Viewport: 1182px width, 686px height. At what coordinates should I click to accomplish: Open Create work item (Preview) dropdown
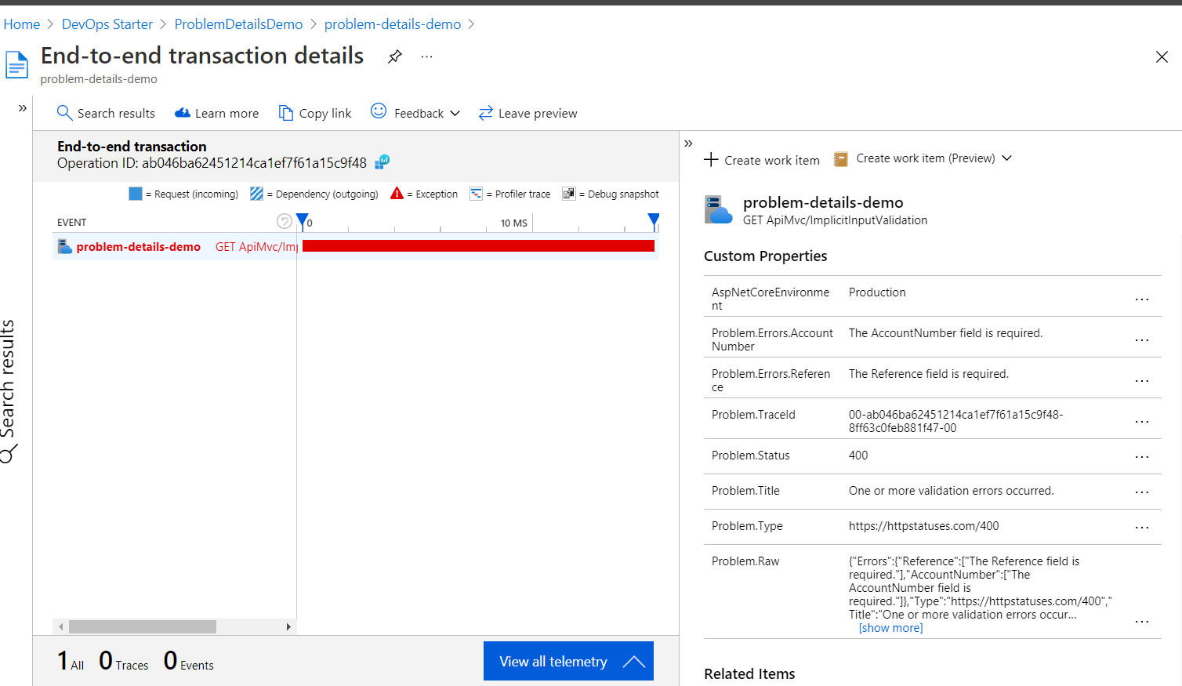(x=923, y=158)
